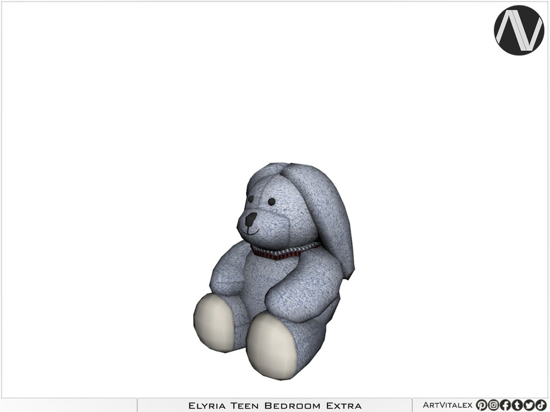The height and width of the screenshot is (412, 550).
Task: Click the bunny's striped red scarf
Action: pos(285,251)
